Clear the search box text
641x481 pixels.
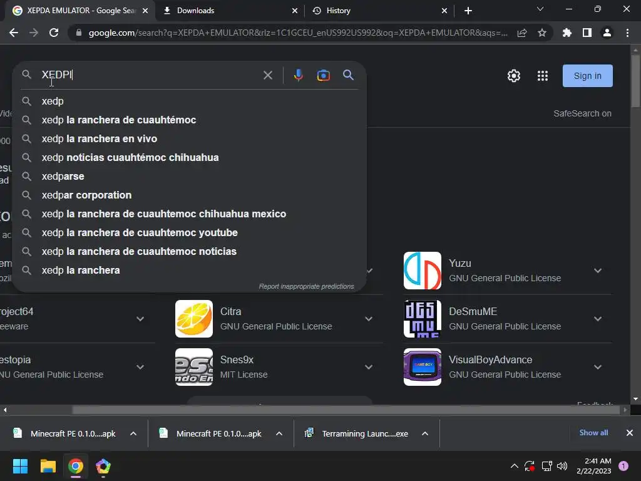[x=268, y=75]
